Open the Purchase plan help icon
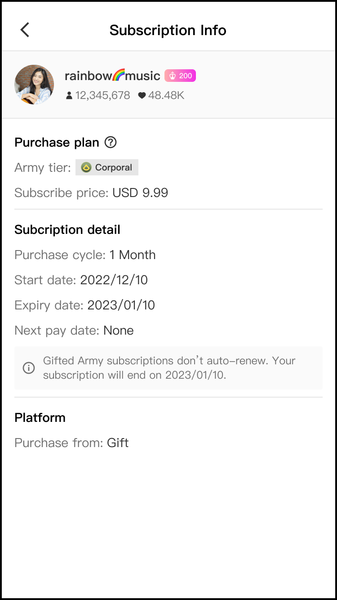Screen dimensions: 337x600 (x=111, y=143)
